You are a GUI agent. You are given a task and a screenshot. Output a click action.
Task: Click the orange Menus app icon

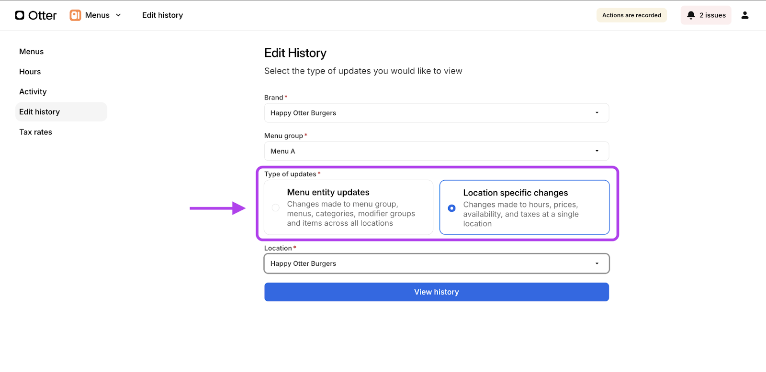coord(75,15)
